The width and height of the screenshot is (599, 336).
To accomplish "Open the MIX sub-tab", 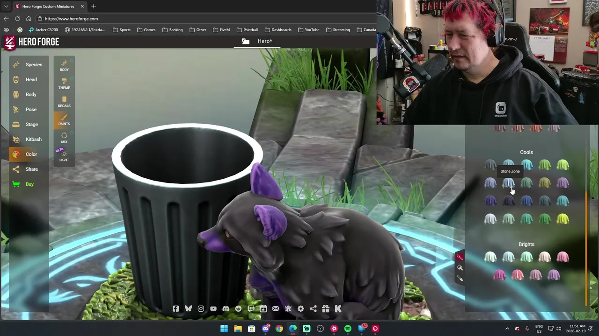I will (x=64, y=138).
